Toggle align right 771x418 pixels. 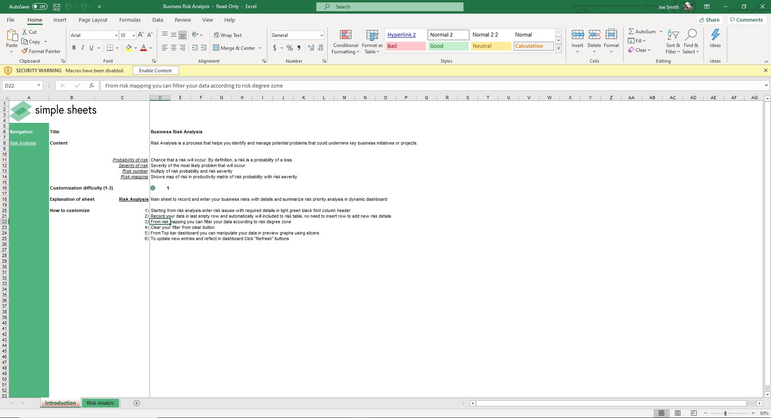click(182, 48)
